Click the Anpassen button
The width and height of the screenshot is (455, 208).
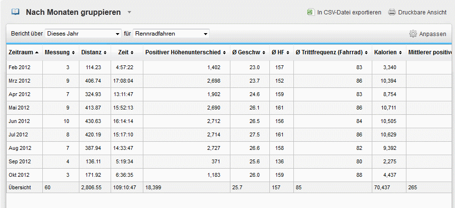432,34
